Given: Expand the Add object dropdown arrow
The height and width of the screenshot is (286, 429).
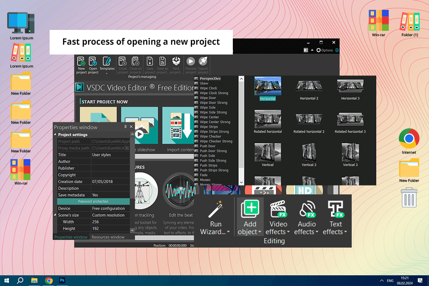Looking at the screenshot, I should [260, 232].
